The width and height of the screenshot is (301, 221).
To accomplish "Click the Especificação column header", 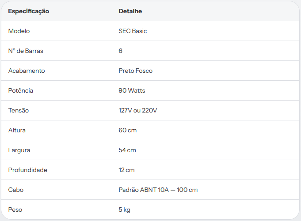I will (28, 11).
